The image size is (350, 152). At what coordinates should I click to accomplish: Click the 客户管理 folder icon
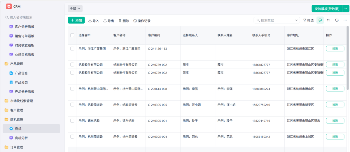pyautogui.click(x=6, y=110)
